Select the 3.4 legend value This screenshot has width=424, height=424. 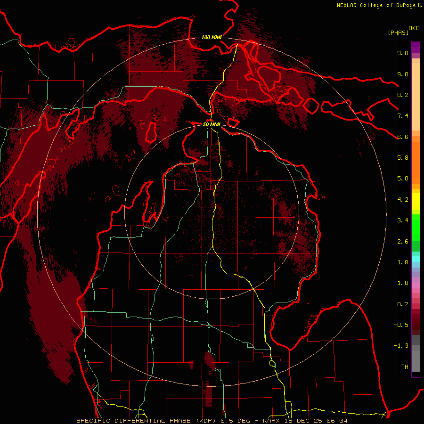click(x=403, y=220)
